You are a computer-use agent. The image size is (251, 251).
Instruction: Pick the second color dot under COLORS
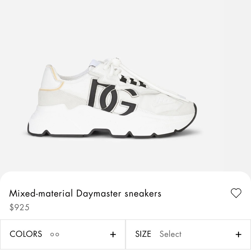tap(57, 234)
